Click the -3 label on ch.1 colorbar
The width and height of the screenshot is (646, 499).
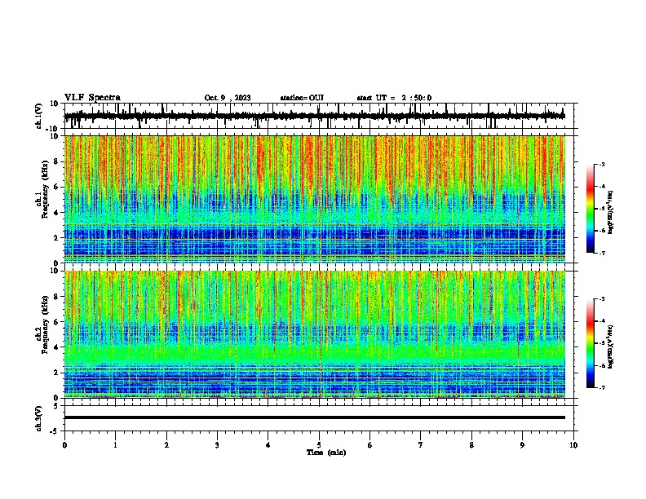[x=602, y=164]
